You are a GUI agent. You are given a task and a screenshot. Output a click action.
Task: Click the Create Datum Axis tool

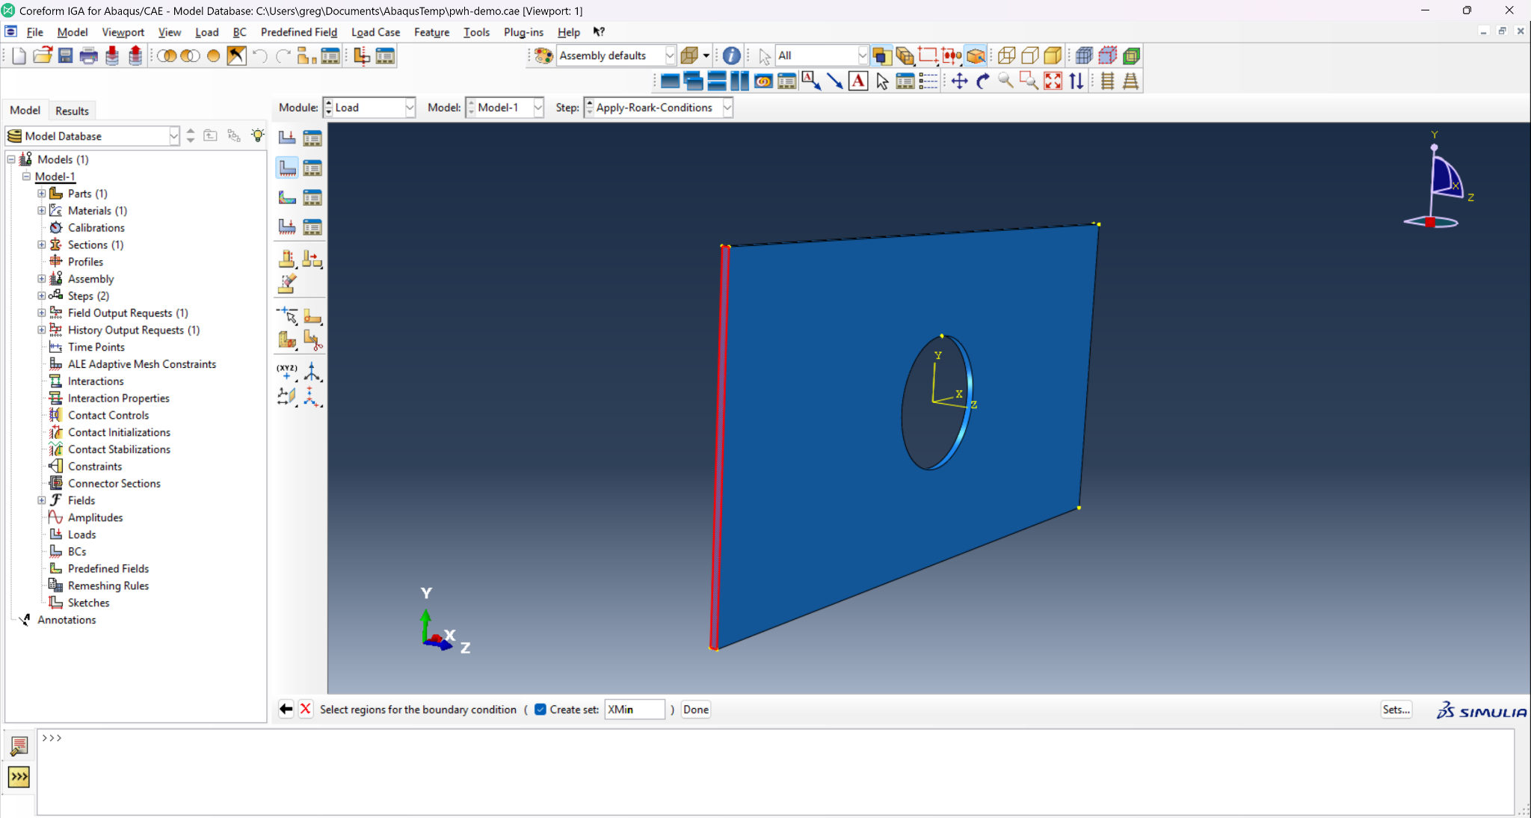pos(312,372)
